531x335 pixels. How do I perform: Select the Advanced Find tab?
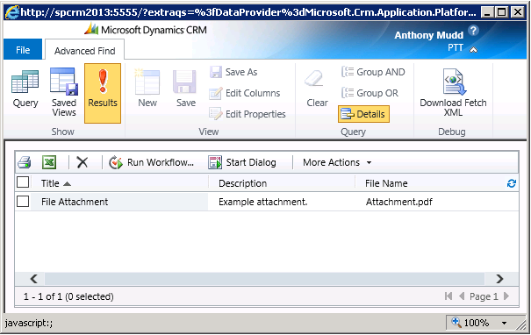(x=84, y=51)
